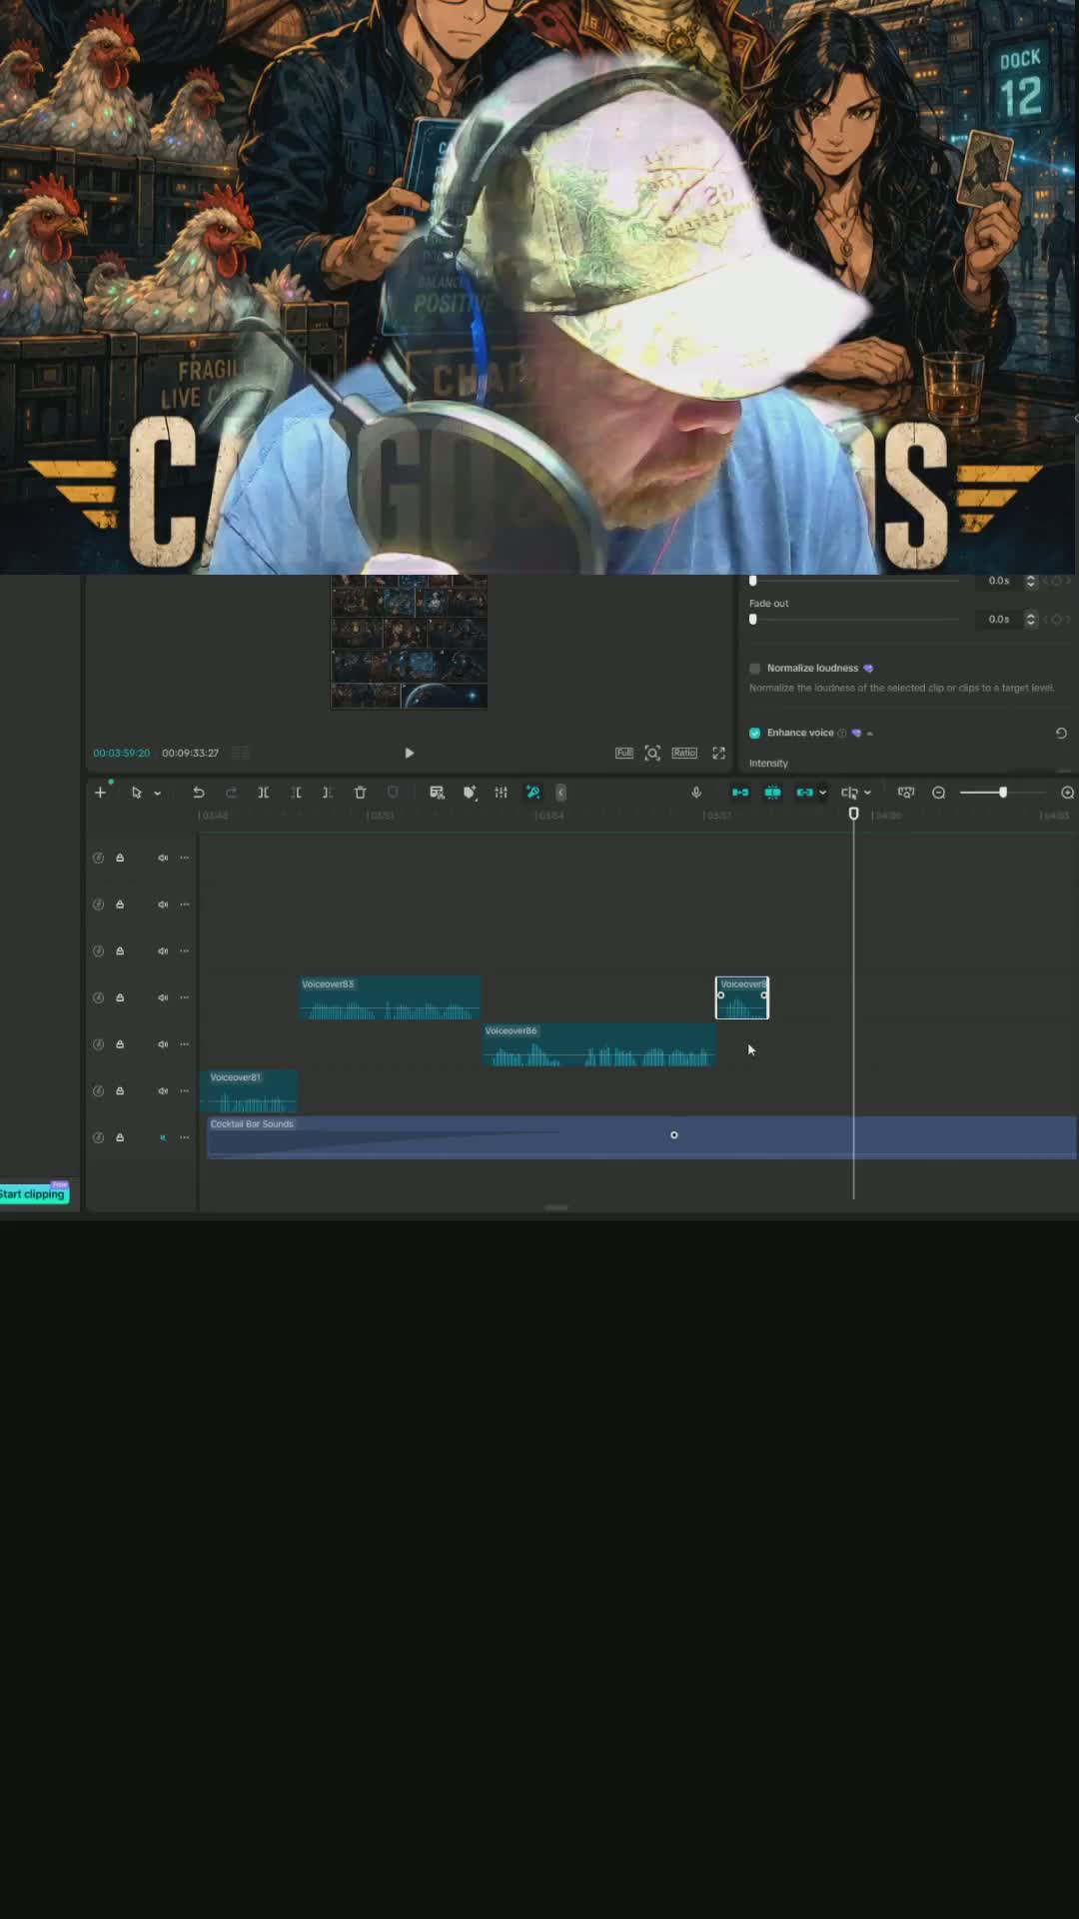
Task: Click the timeline cover settings icon
Action: [x=906, y=793]
